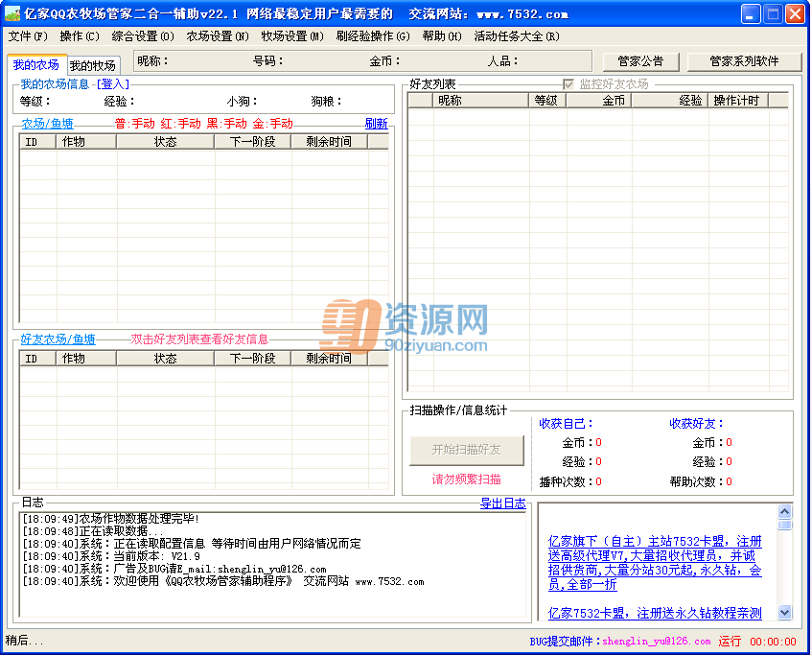Click the [登入] login link
This screenshot has width=812, height=655.
(113, 84)
